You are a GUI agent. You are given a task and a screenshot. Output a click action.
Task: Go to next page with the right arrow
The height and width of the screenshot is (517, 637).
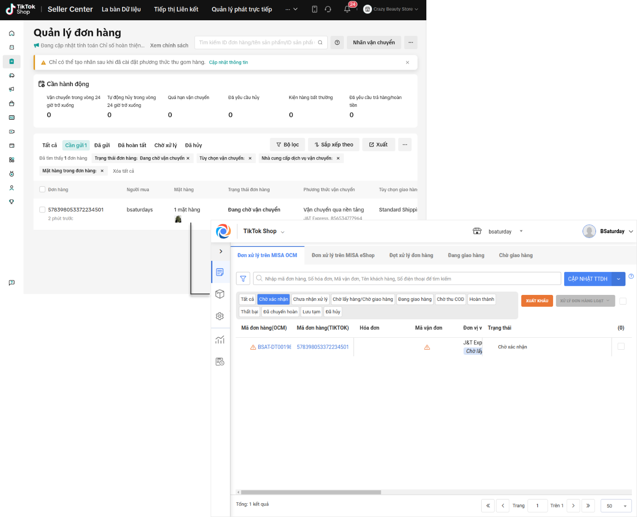pyautogui.click(x=573, y=505)
